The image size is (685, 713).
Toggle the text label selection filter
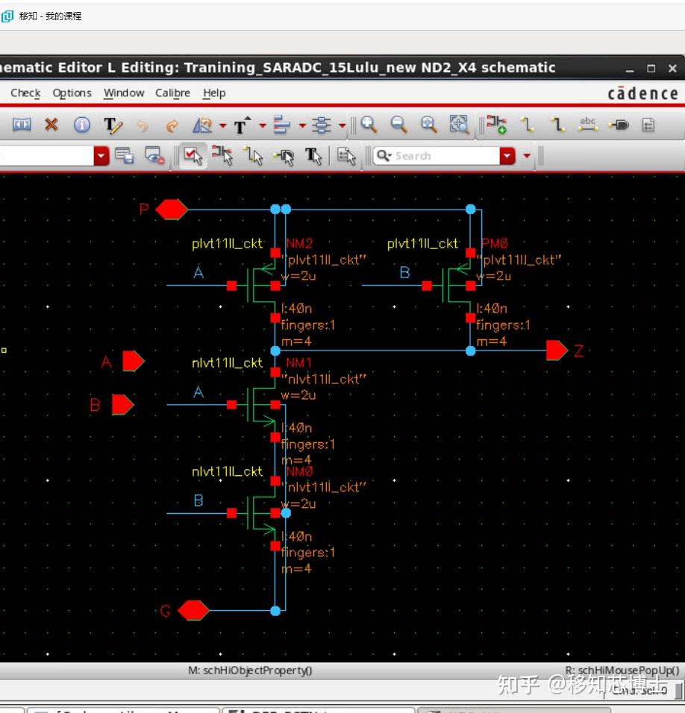point(313,156)
